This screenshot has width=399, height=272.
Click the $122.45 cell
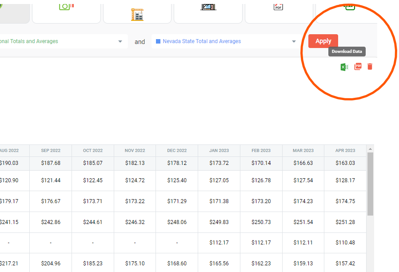93,180
